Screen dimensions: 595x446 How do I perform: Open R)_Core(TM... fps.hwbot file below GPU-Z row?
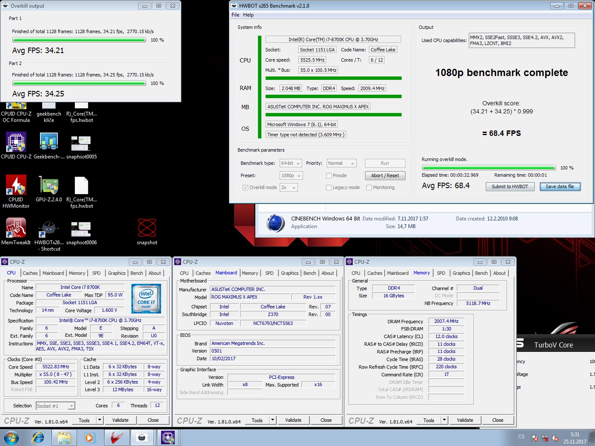(x=81, y=191)
